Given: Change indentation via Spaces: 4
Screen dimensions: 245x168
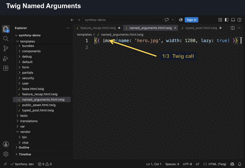Looking at the screenshot, I should pyautogui.click(x=172, y=164).
